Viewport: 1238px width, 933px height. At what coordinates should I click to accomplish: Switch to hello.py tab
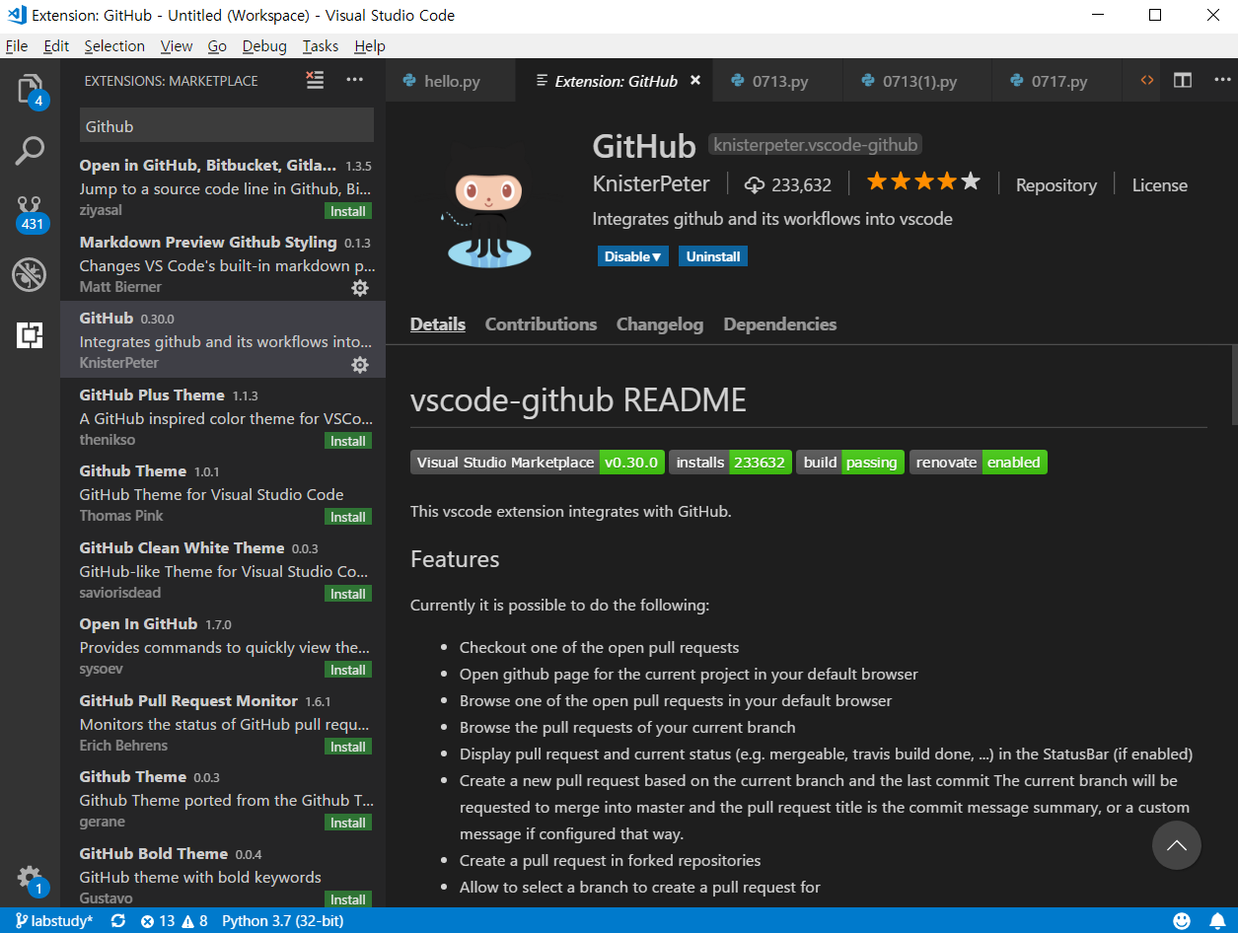tap(451, 81)
